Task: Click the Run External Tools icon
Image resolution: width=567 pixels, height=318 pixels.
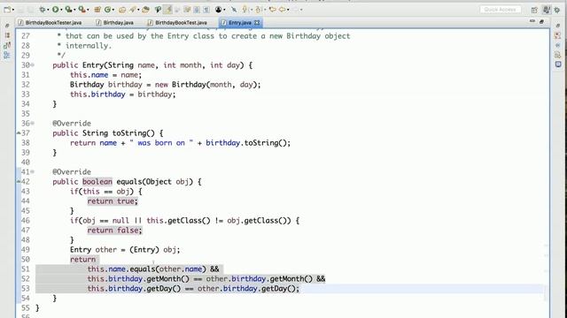Action: pos(82,10)
